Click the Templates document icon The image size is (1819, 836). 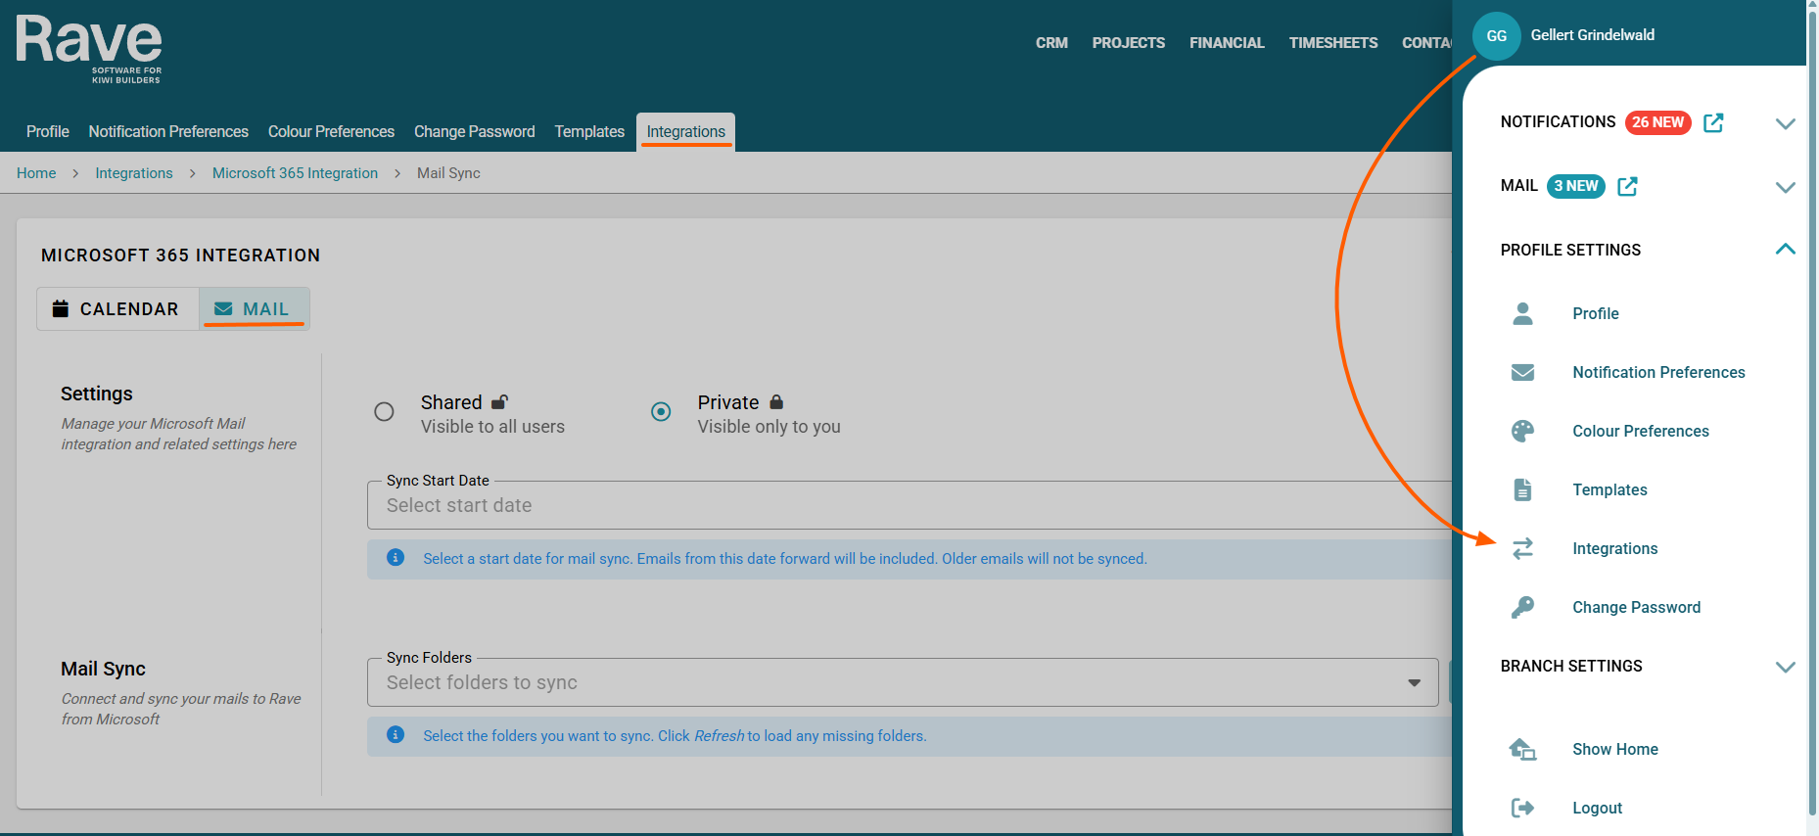pos(1522,489)
